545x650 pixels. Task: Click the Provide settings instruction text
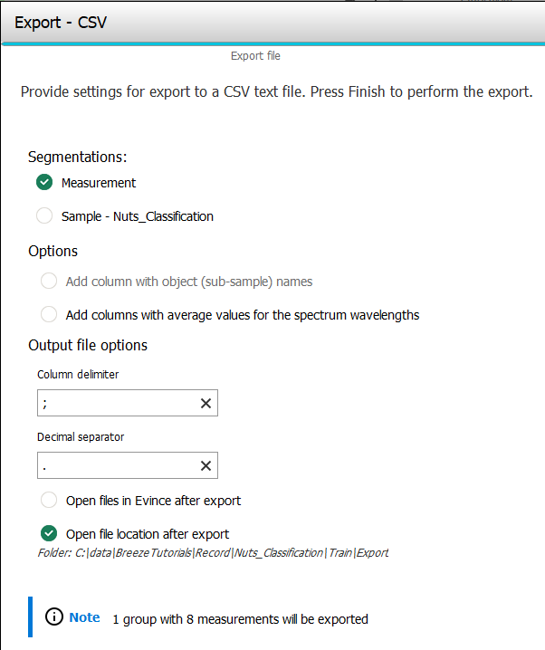pyautogui.click(x=276, y=92)
